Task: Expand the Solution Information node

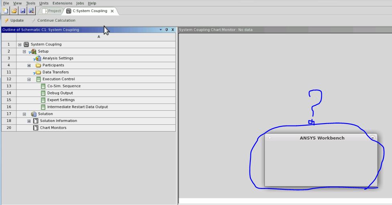Action: (29, 121)
